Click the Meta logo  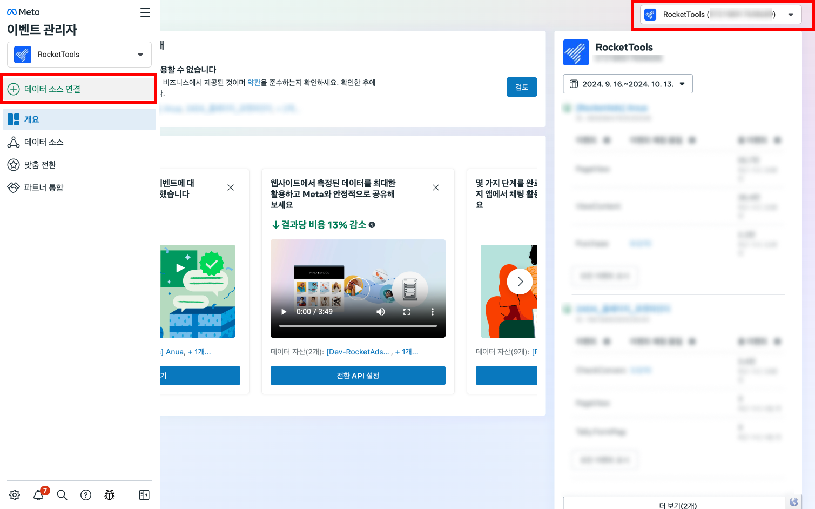pyautogui.click(x=23, y=12)
